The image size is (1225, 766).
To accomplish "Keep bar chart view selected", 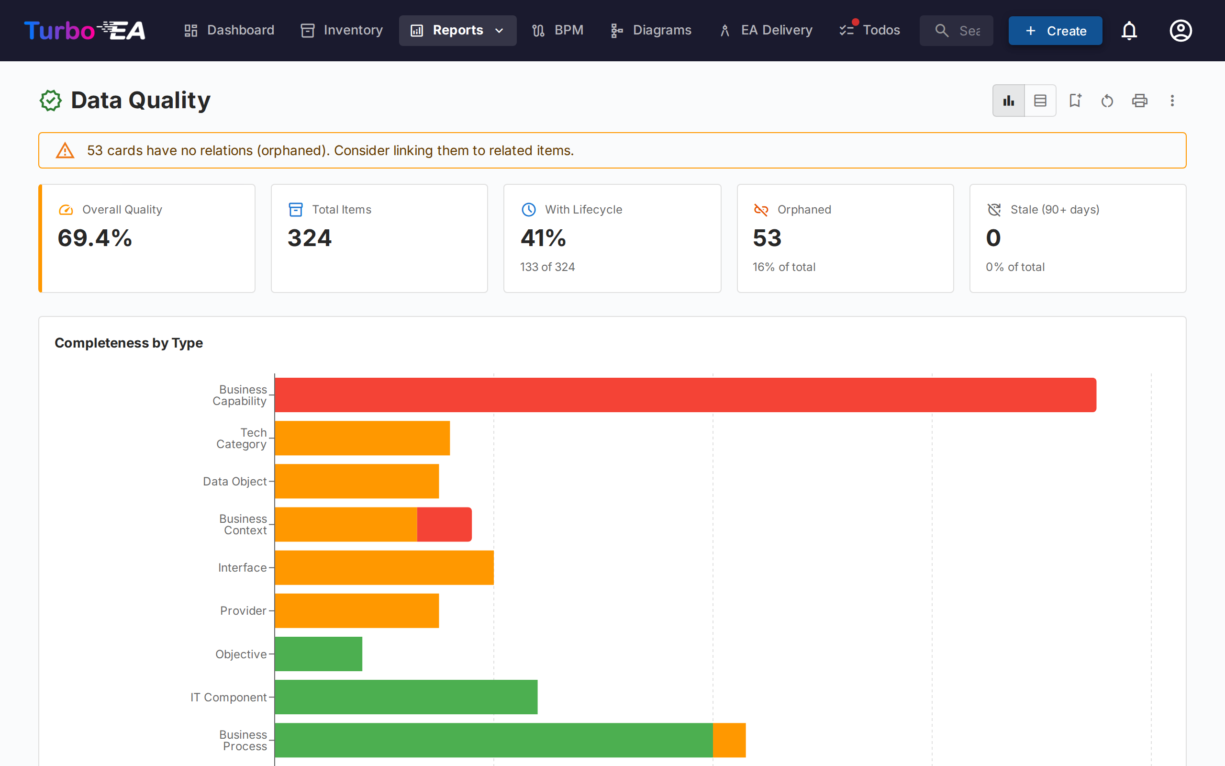I will pos(1008,101).
